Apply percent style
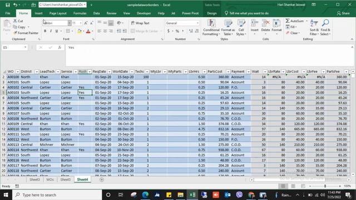 coord(177,31)
